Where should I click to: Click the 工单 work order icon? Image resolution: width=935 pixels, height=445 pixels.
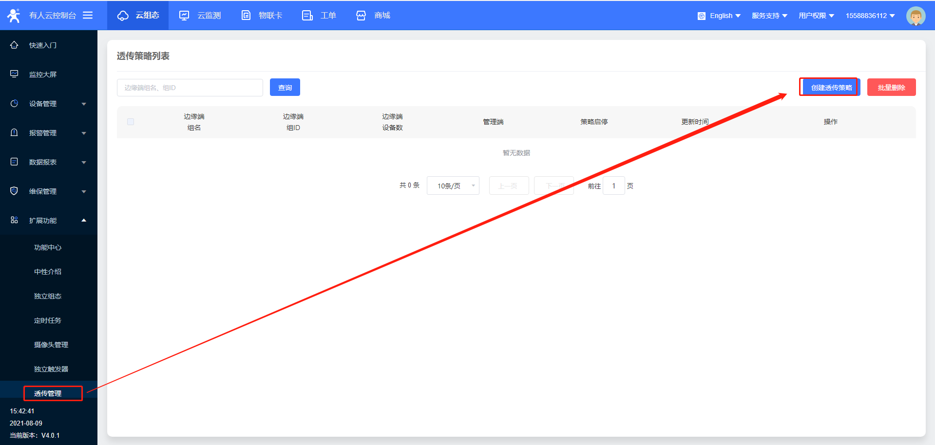coord(307,16)
